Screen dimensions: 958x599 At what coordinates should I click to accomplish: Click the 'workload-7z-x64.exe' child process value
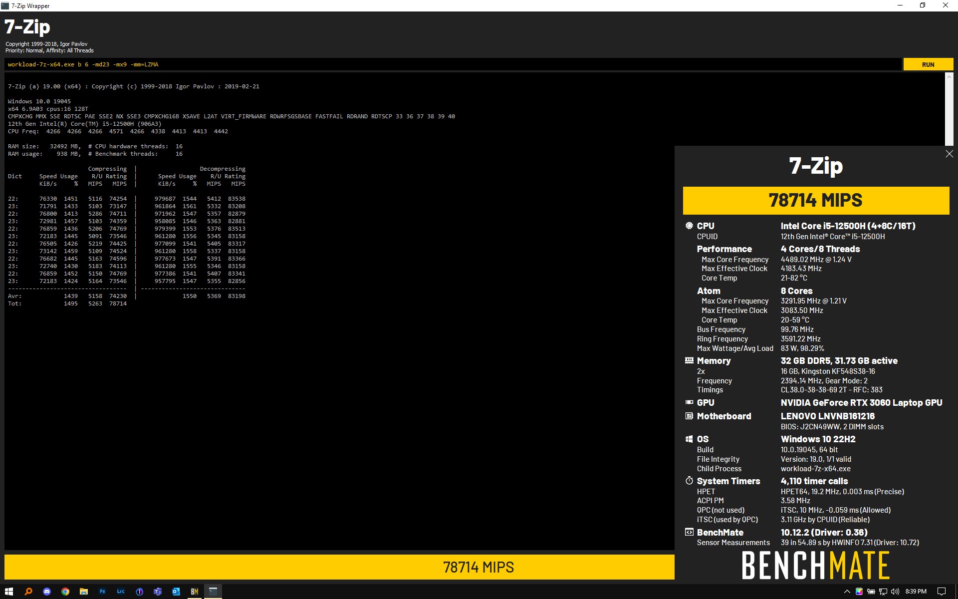pos(816,469)
